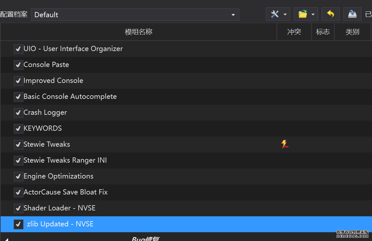The height and width of the screenshot is (241, 372).
Task: Uncheck the zlib Updated - NVSE checkbox
Action: (18, 224)
